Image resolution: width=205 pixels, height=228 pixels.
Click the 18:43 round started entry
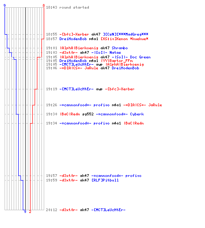click(67, 7)
